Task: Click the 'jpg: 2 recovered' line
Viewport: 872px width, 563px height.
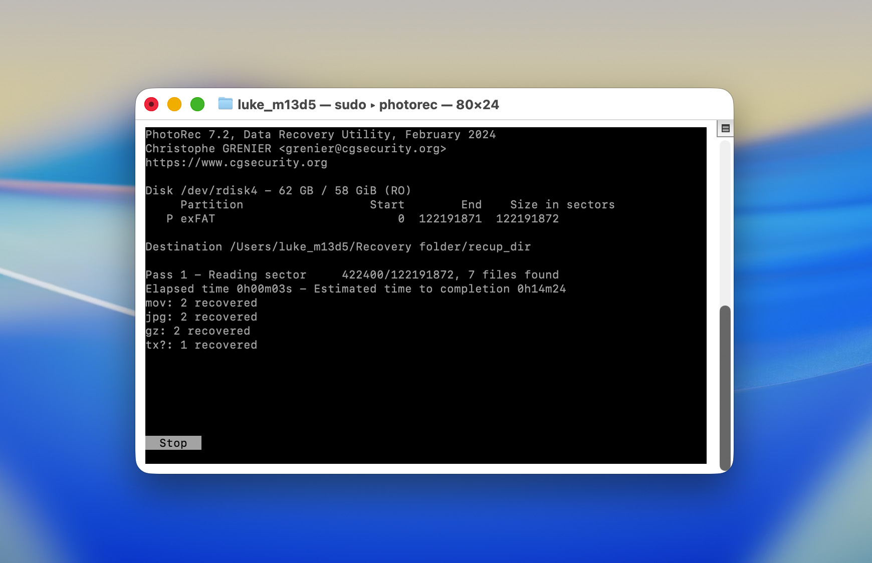Action: (x=201, y=317)
